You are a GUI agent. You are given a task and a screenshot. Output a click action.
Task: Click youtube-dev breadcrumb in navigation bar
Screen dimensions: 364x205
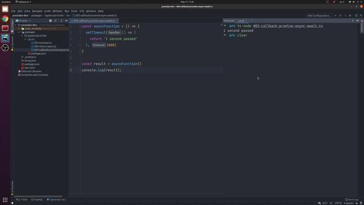pyautogui.click(x=20, y=15)
